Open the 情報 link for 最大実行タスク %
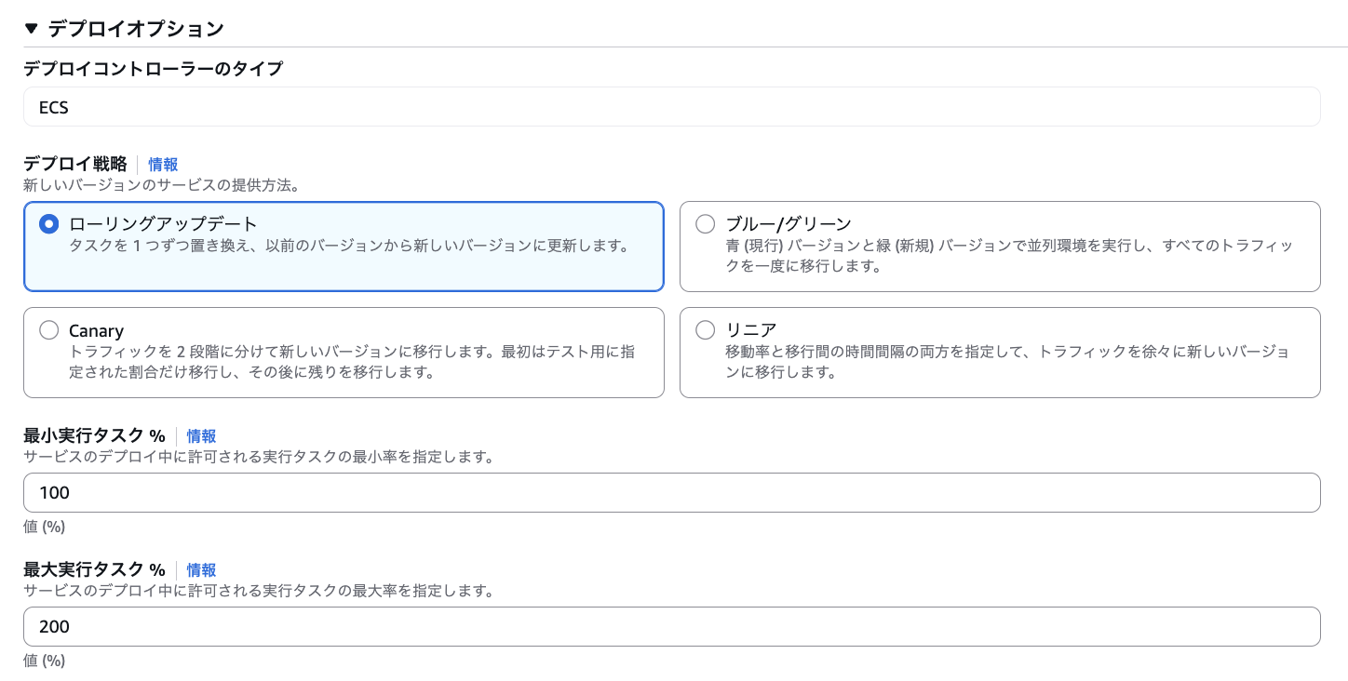Image resolution: width=1348 pixels, height=681 pixels. 201,569
